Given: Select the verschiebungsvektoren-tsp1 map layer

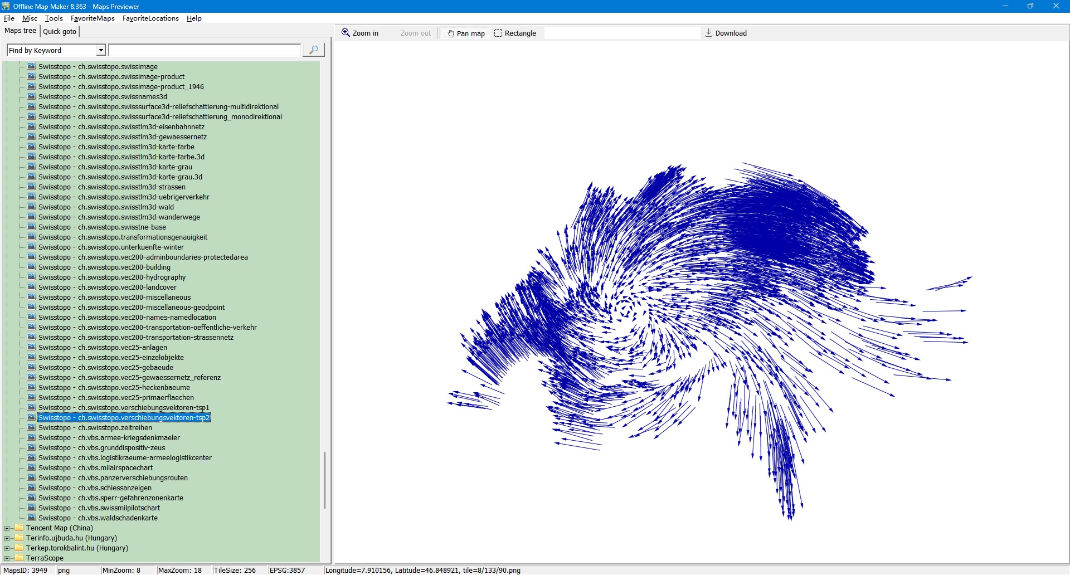Looking at the screenshot, I should tap(124, 407).
